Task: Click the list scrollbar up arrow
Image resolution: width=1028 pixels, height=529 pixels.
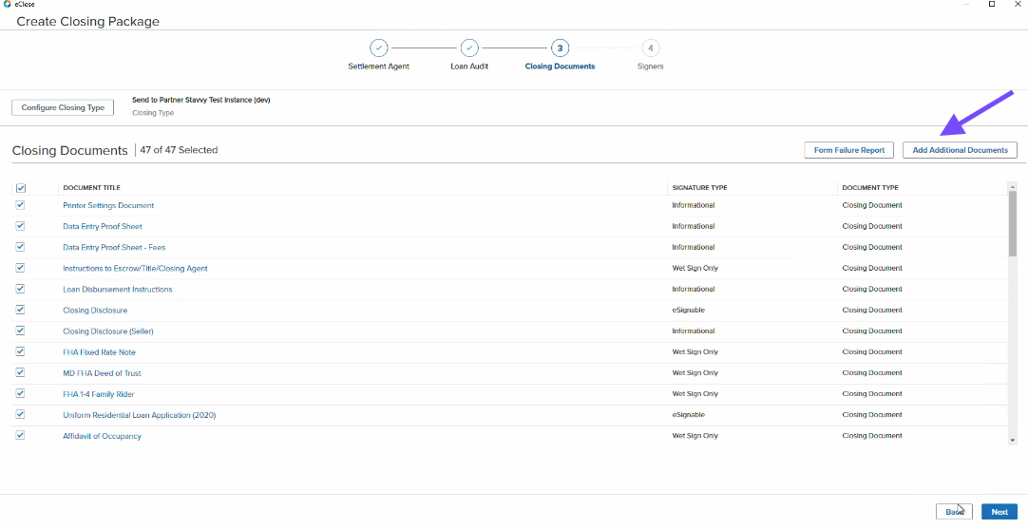Action: [x=1012, y=187]
